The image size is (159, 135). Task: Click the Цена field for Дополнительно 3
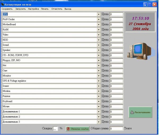[x=116, y=122]
